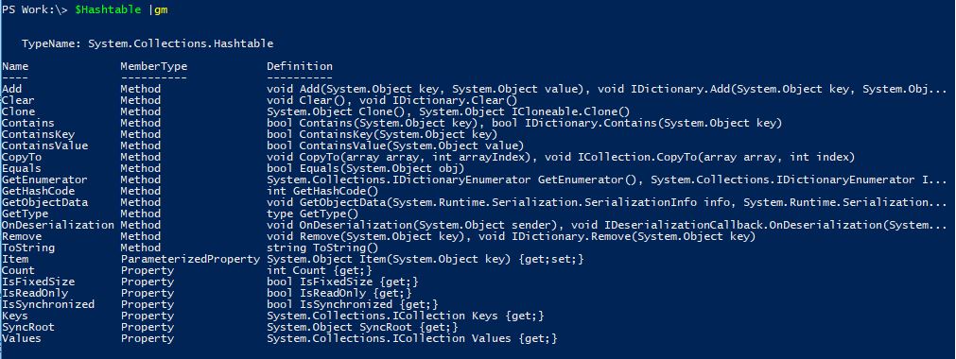Click the Add method name
This screenshot has height=359, width=956.
point(11,89)
